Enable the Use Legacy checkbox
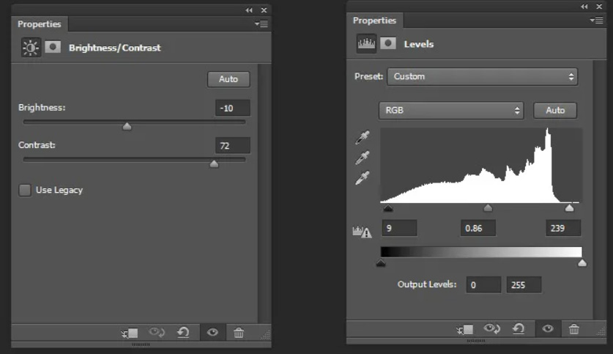613x354 pixels. pyautogui.click(x=25, y=190)
